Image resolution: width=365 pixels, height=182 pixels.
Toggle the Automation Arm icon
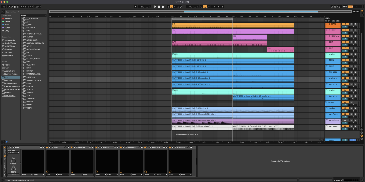[x=172, y=6]
